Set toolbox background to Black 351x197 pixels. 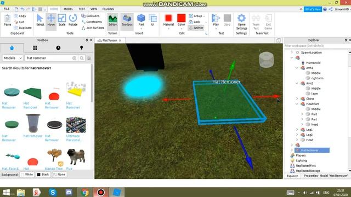click(x=43, y=175)
